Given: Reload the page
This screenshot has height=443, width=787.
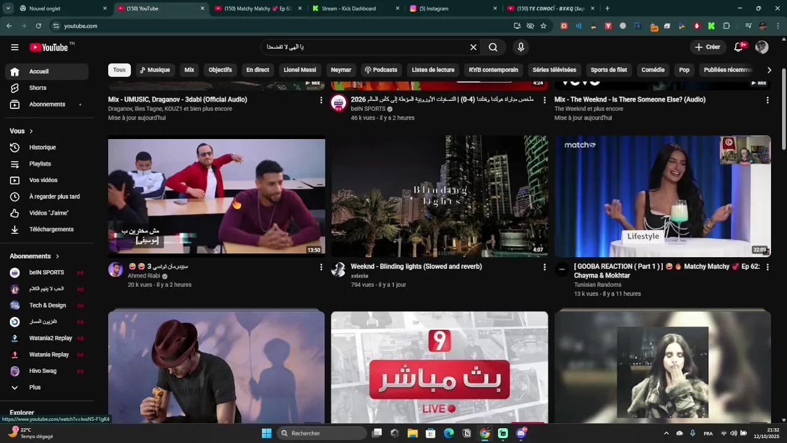Looking at the screenshot, I should [38, 26].
